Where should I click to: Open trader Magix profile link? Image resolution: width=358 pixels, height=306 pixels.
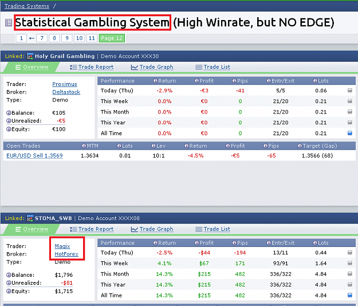pyautogui.click(x=62, y=246)
